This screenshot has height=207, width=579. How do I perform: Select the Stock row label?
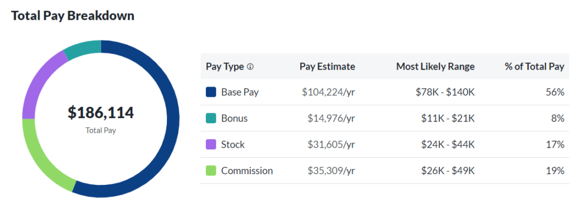coord(233,145)
